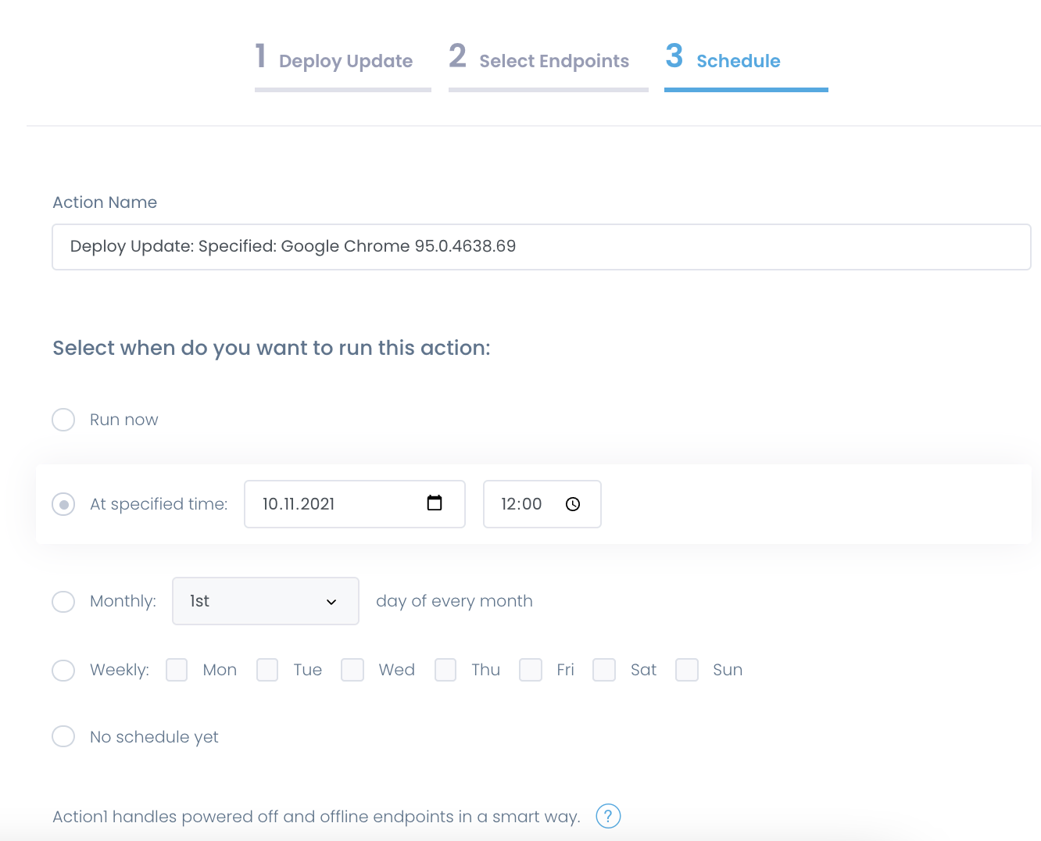Select the "Run now" option
Screen dimensions: 1041x841
[x=63, y=420]
